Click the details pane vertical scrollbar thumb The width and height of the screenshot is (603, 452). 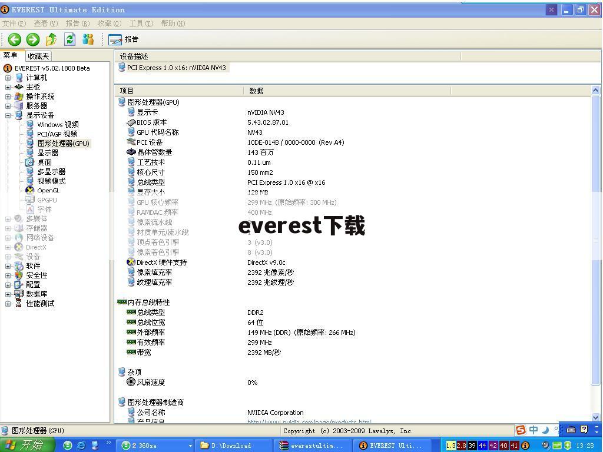(596, 240)
